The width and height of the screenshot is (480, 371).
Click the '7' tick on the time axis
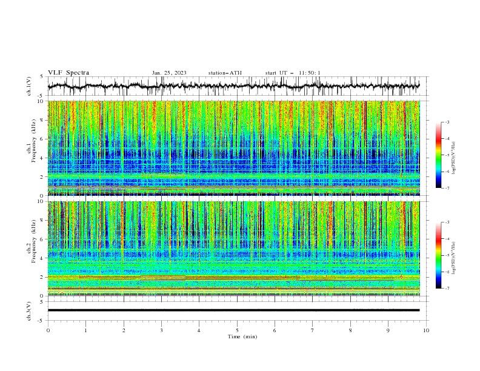313,330
